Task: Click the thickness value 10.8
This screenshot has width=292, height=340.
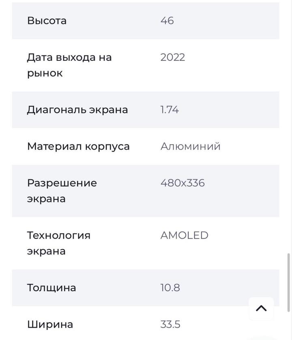Action: [x=170, y=288]
